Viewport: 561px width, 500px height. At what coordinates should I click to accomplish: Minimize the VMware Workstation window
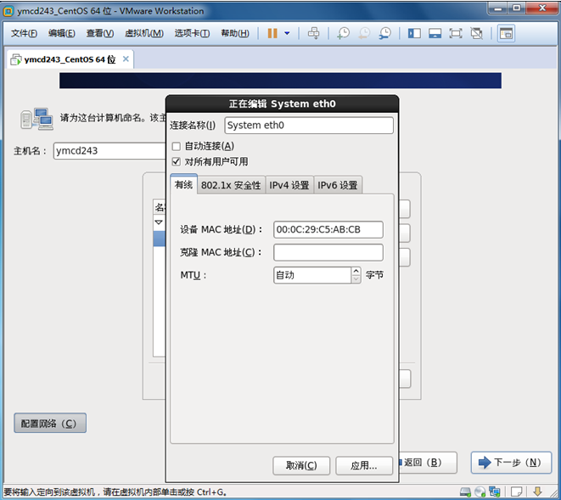coord(498,8)
